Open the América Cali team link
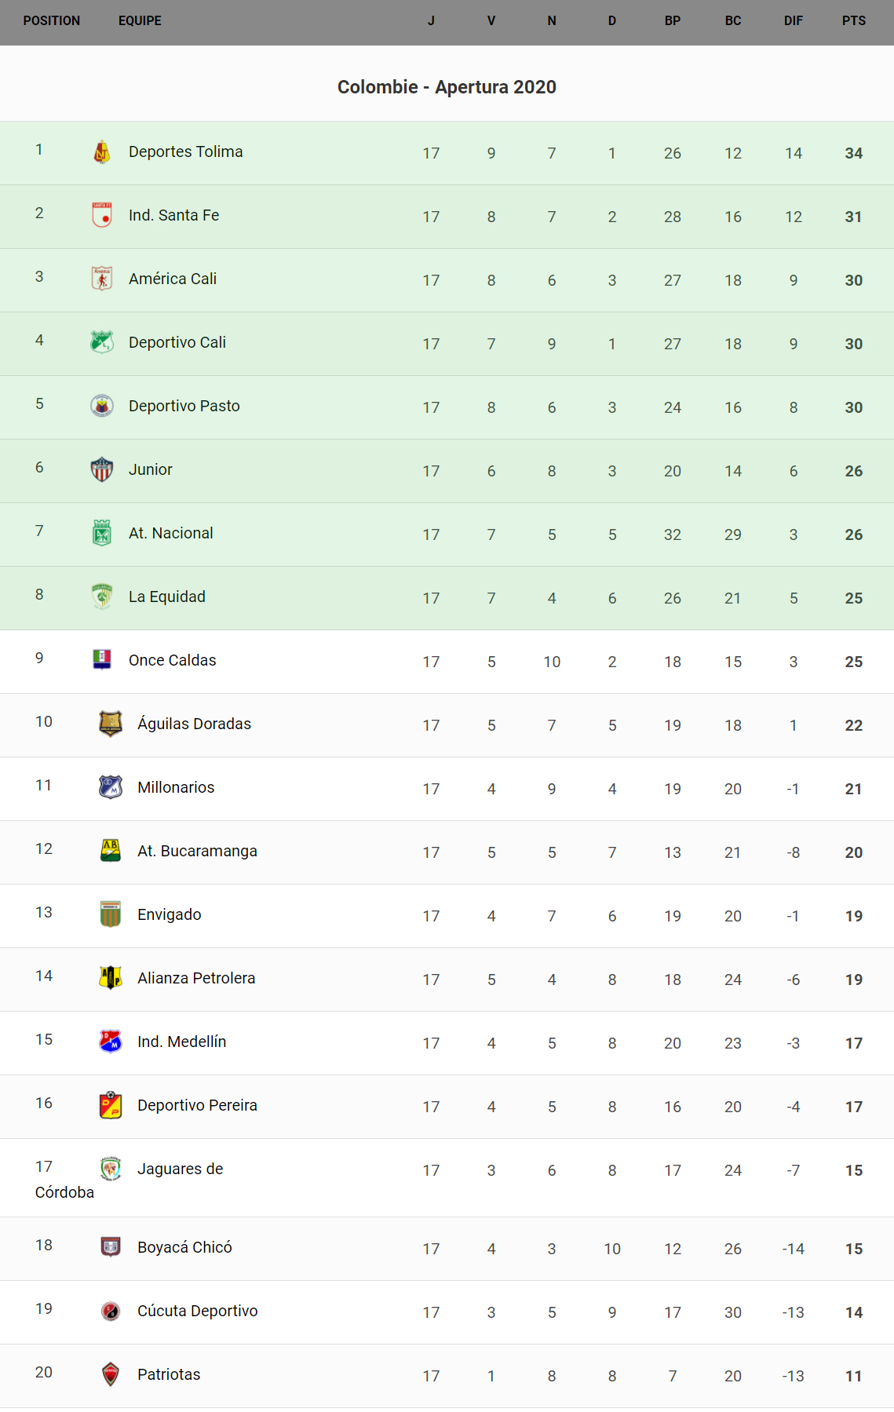 coord(173,279)
